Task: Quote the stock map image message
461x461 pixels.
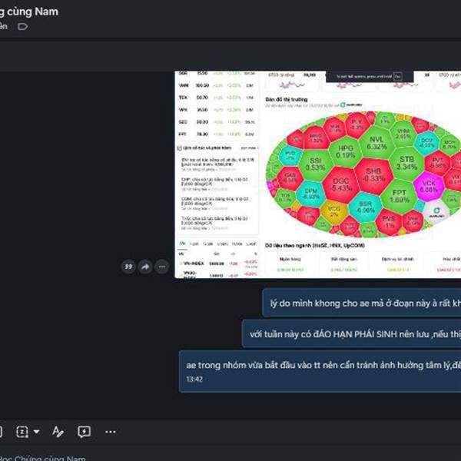Action: (x=128, y=267)
